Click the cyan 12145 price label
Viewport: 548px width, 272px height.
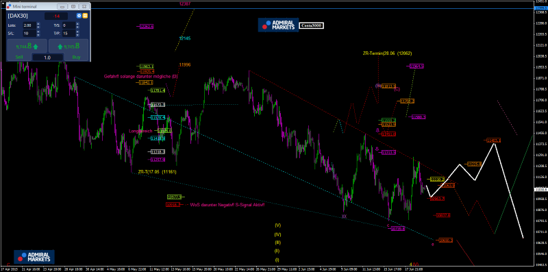(184, 38)
